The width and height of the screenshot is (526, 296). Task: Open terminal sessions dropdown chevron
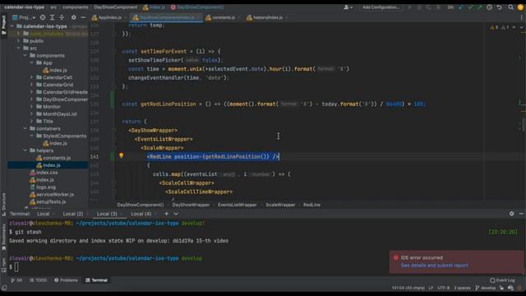[x=176, y=214]
